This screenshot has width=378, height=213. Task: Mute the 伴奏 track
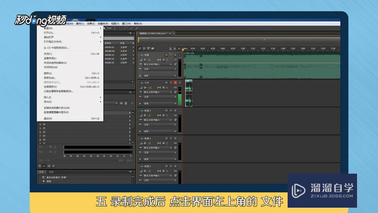point(166,55)
